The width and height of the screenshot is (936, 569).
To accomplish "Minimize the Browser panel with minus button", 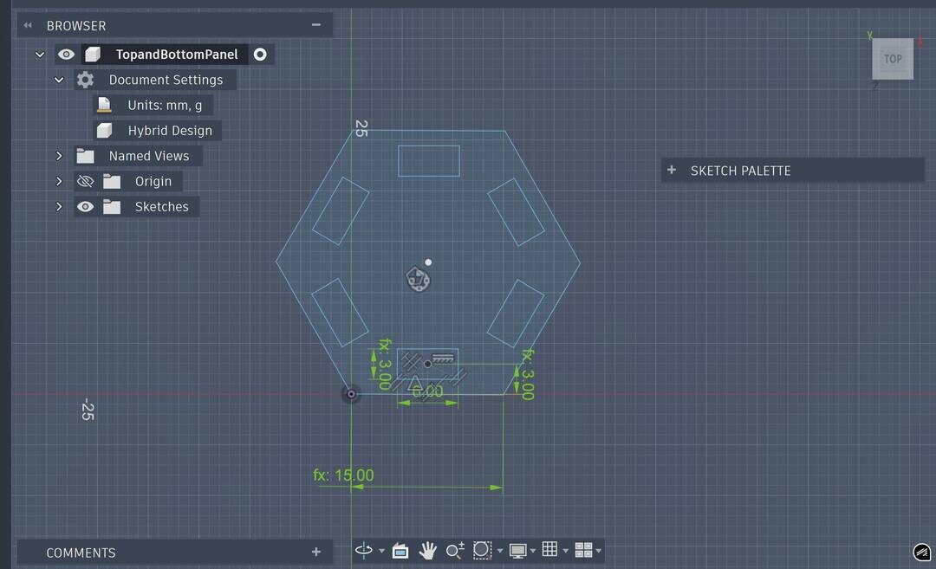I will pos(316,24).
